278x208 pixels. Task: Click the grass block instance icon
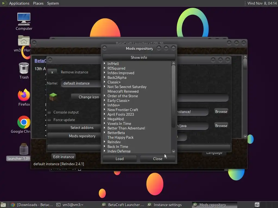53,97
